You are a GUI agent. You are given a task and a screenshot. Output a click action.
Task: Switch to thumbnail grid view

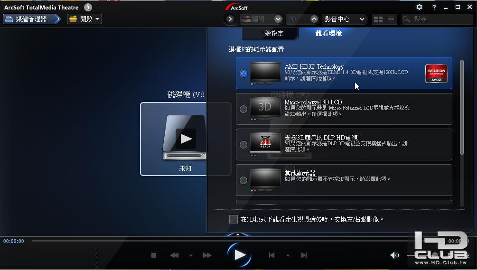[x=378, y=19]
